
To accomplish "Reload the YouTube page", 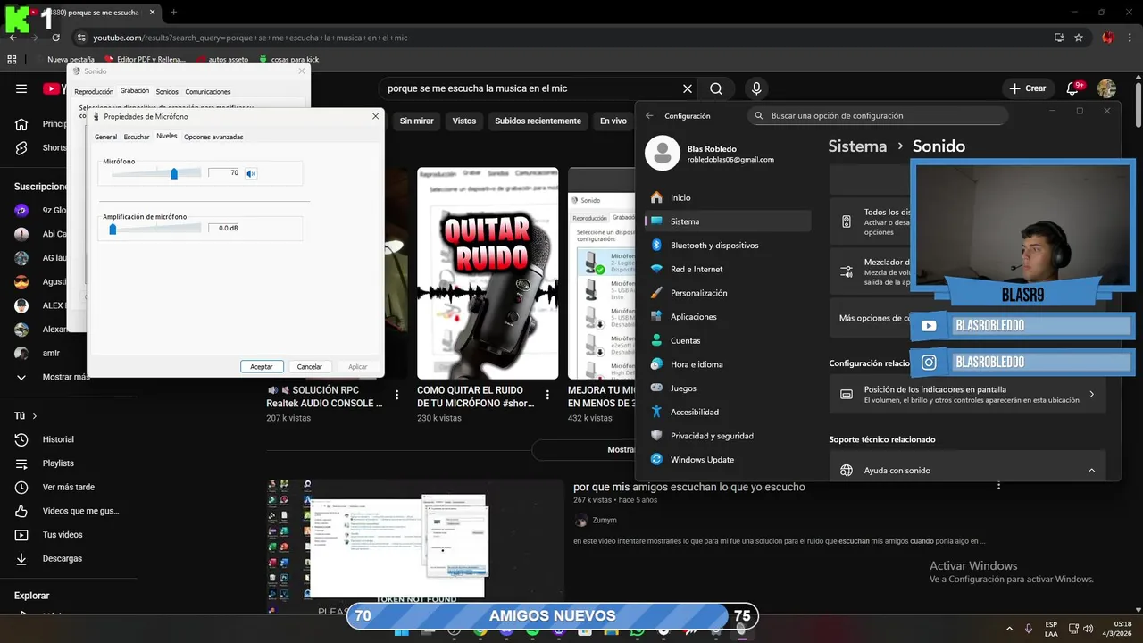I will 55,38.
